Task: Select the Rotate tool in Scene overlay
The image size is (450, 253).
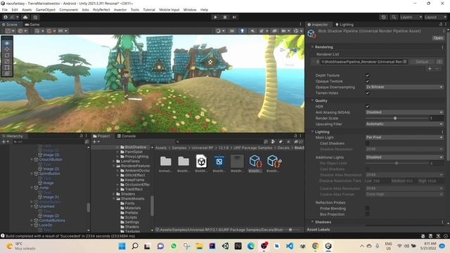Action: click(x=7, y=56)
